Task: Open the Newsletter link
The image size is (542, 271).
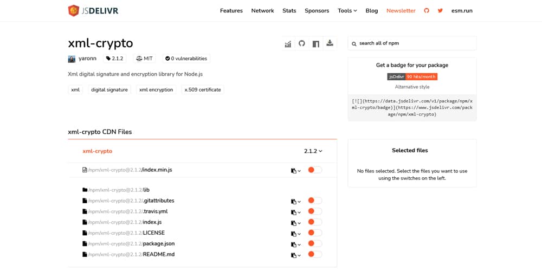Action: (x=401, y=11)
